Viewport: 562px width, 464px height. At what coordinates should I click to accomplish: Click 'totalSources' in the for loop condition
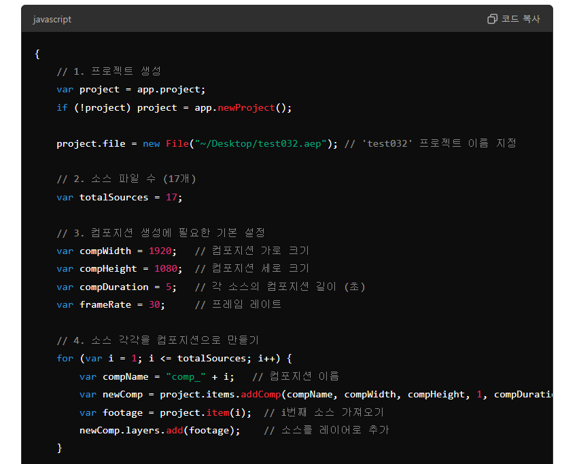point(211,358)
